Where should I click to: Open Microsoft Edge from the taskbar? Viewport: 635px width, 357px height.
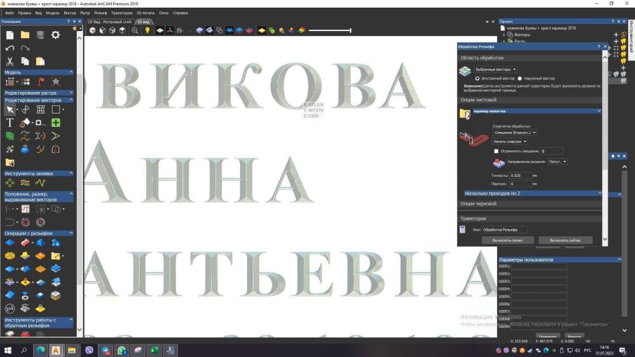coord(40,350)
